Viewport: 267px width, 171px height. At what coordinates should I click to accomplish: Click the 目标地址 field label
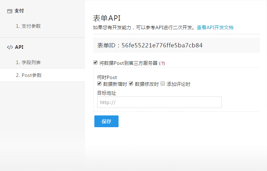[106, 93]
